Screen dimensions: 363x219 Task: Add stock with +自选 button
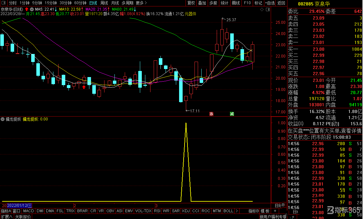pyautogui.click(x=270, y=3)
